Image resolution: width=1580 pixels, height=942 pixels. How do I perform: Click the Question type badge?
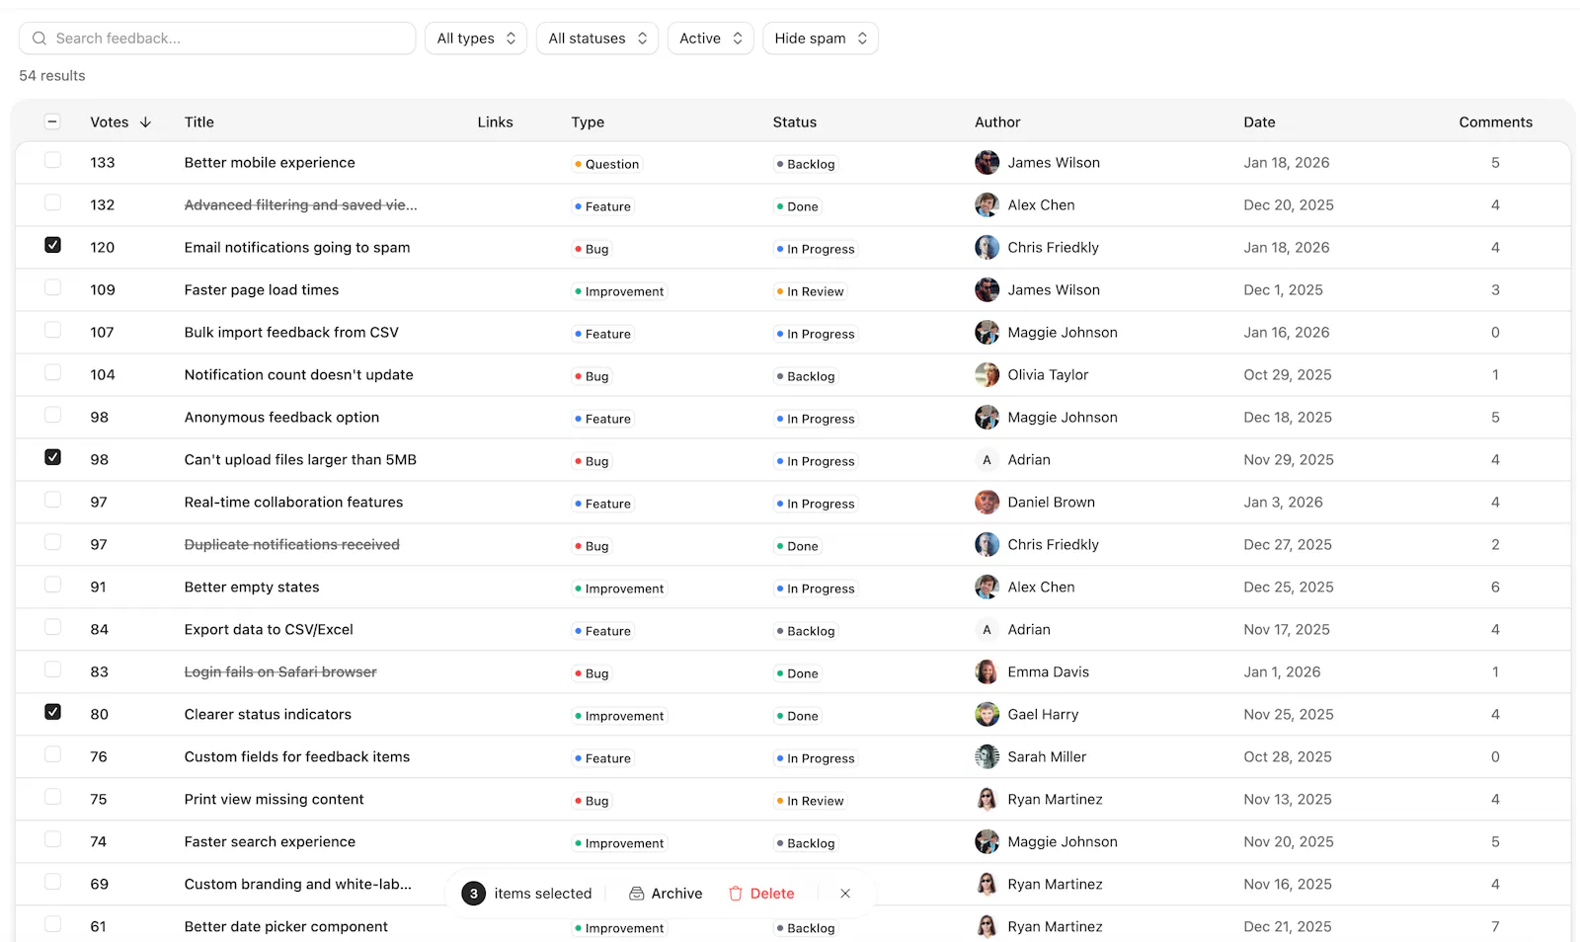606,164
